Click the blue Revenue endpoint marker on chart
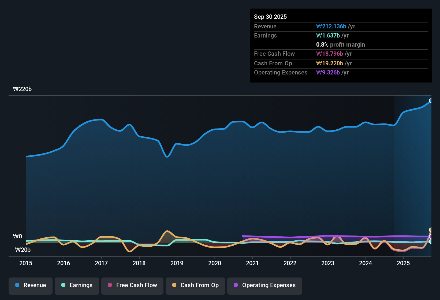The image size is (440, 300). tap(431, 100)
